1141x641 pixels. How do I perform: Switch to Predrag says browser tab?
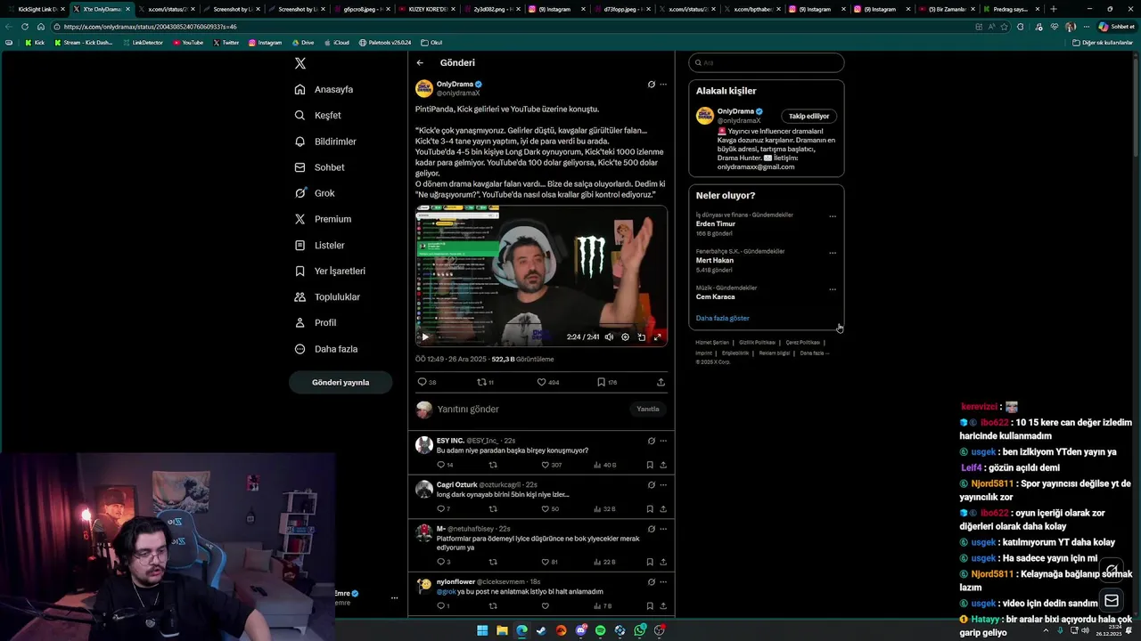[1010, 9]
